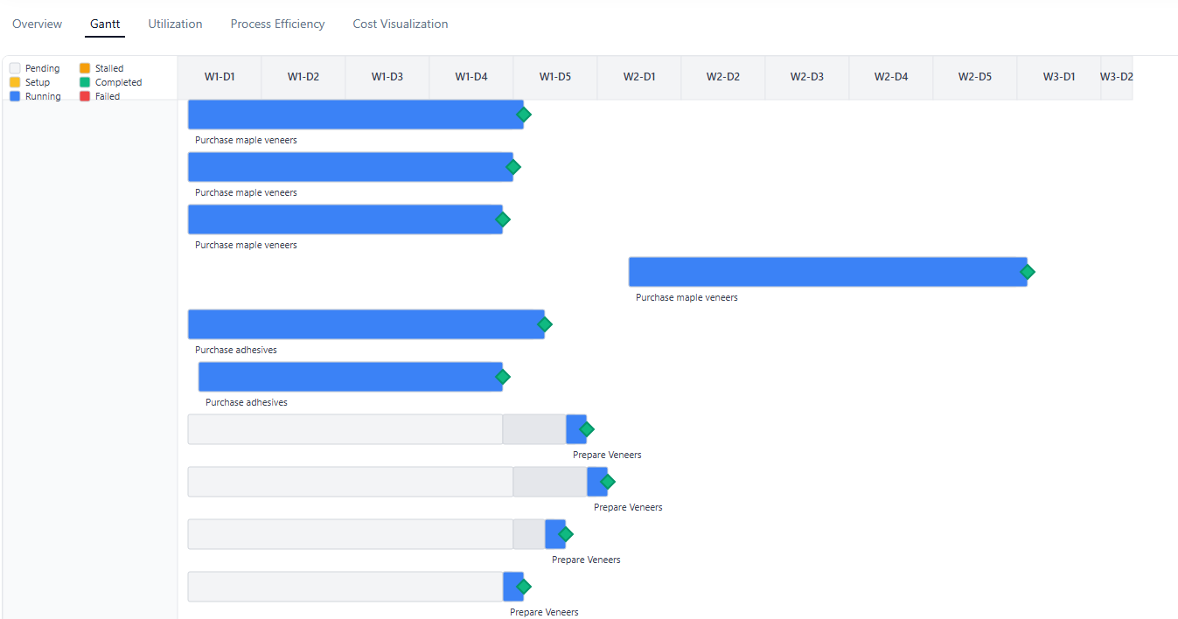Click the W1-D3 column header
1178x619 pixels.
pos(387,77)
